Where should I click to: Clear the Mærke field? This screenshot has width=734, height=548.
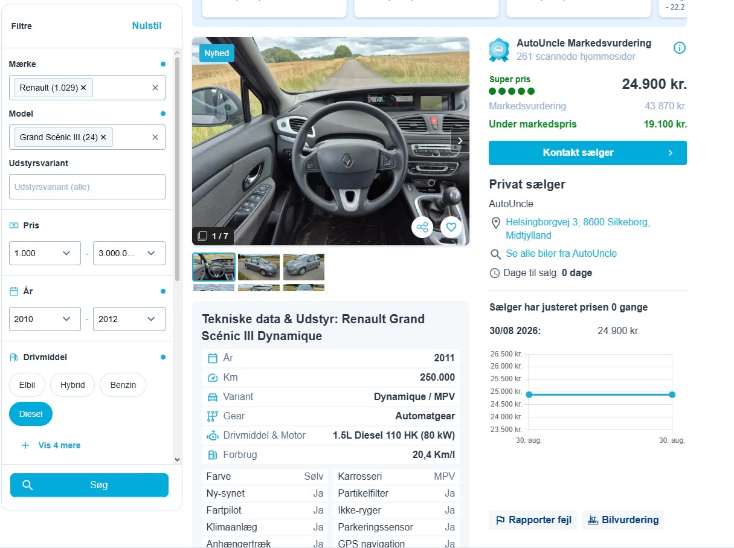click(155, 88)
